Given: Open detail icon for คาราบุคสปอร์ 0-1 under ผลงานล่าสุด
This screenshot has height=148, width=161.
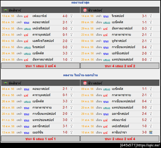Looking at the screenshot, I should click(x=71, y=35).
